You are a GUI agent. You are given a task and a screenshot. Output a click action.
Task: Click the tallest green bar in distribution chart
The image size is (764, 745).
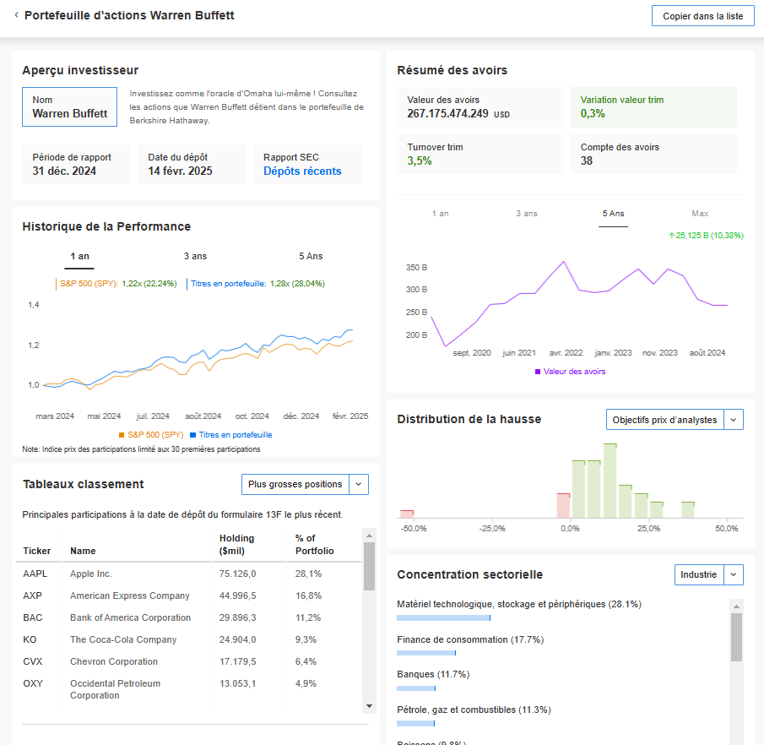[x=610, y=480]
